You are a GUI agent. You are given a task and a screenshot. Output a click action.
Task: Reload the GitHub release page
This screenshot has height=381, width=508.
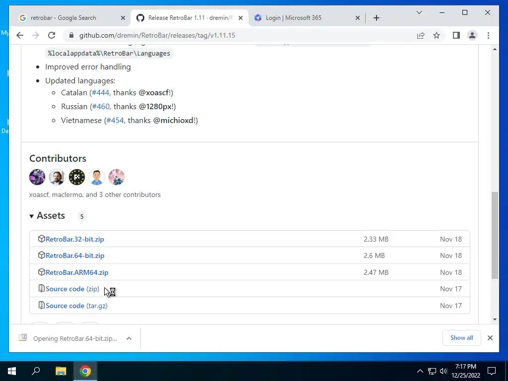click(52, 35)
